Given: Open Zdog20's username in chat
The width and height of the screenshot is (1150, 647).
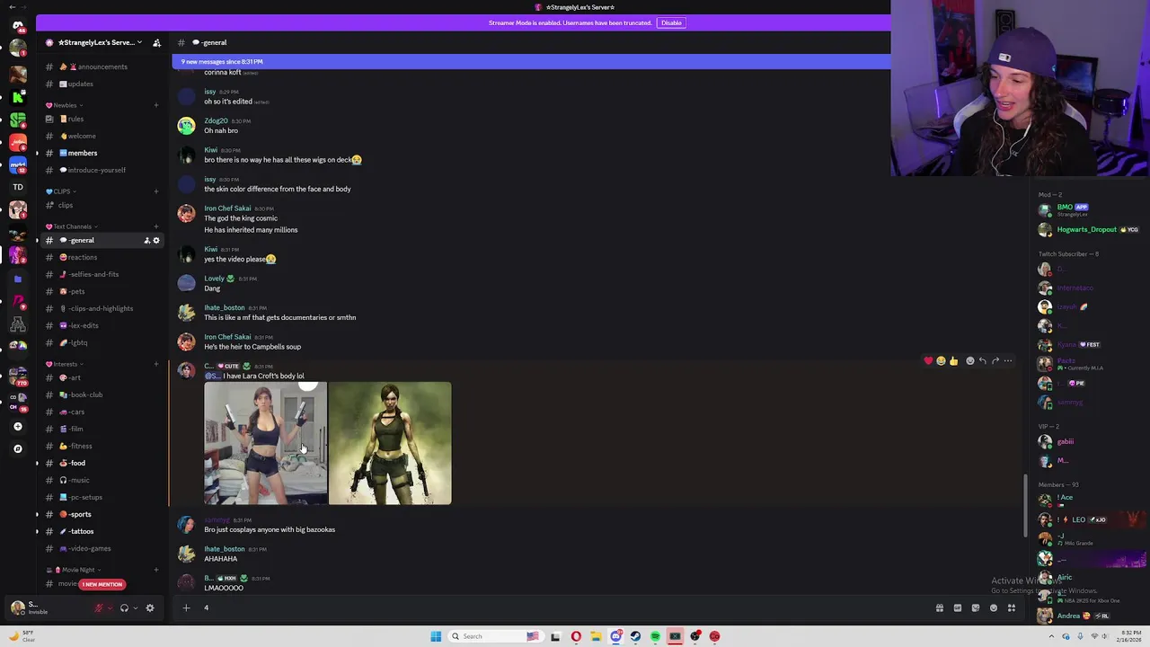Looking at the screenshot, I should (x=216, y=120).
